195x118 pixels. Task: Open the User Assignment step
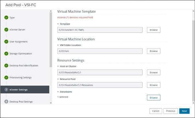(18, 42)
